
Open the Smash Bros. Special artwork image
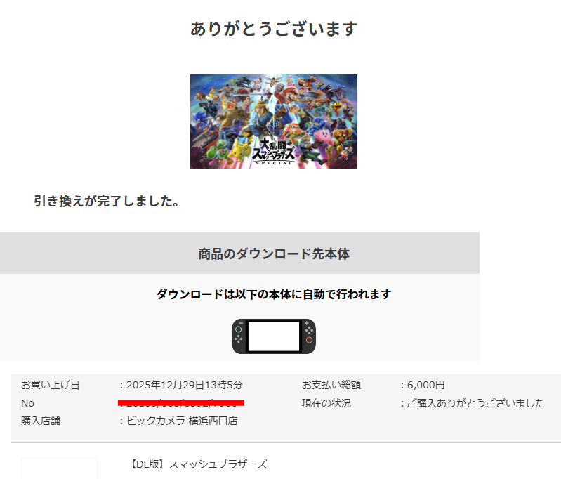pyautogui.click(x=274, y=122)
